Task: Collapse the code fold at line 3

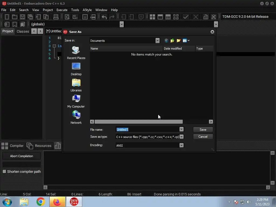Action: point(54,46)
